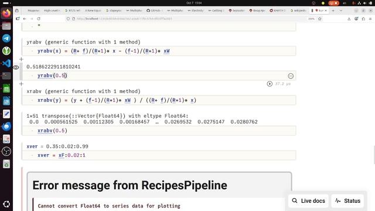Viewport: 375px width, 211px height.
Task: Open the Trash from the dock
Action: point(6,164)
